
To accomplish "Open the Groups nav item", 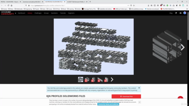I will 46,13.
